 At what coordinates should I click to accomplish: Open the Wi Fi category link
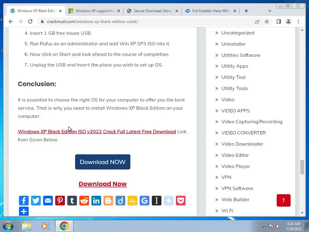pyautogui.click(x=227, y=211)
